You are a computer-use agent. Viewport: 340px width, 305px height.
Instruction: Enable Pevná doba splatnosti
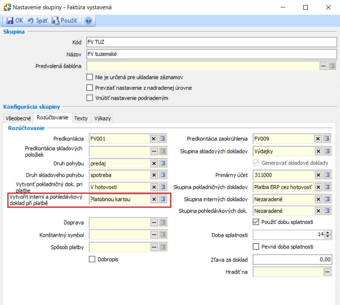point(256,247)
